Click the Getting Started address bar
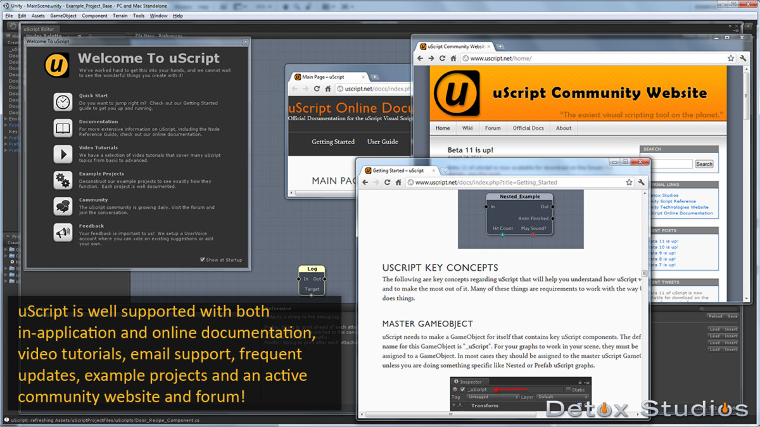 point(520,182)
